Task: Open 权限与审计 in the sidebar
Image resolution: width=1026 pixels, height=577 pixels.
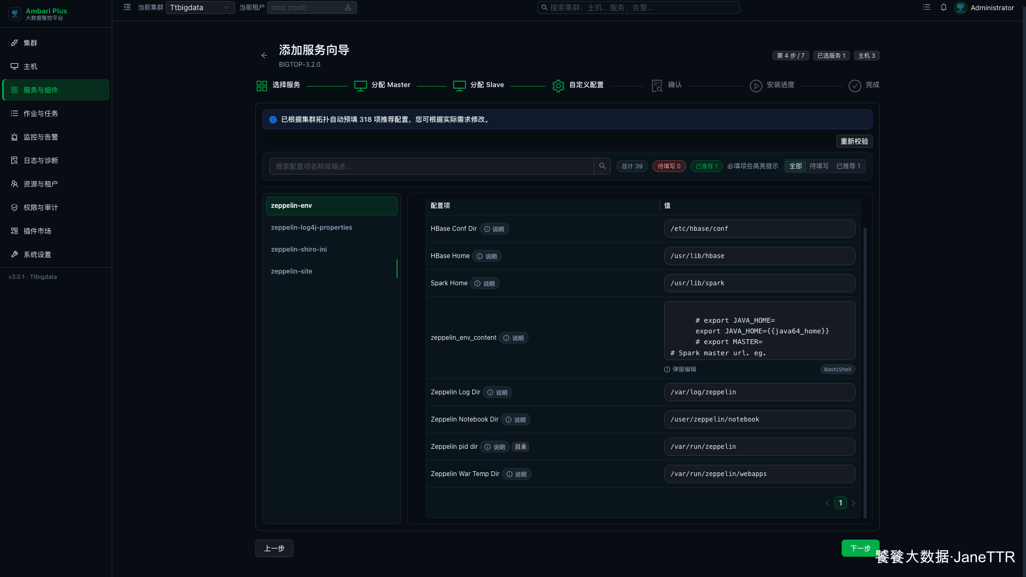Action: pyautogui.click(x=56, y=207)
